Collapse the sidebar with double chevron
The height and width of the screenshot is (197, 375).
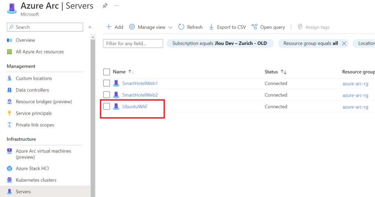pos(90,27)
